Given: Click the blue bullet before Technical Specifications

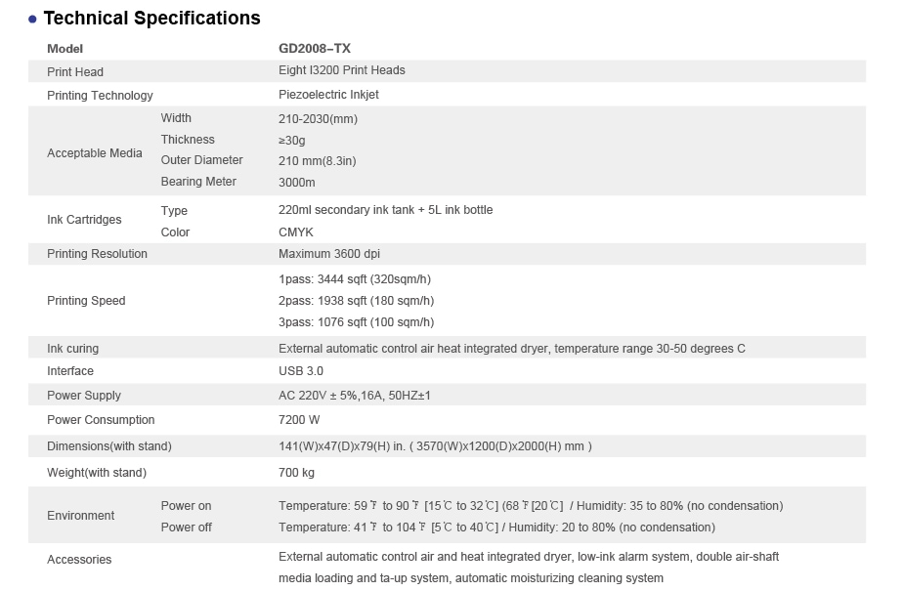Looking at the screenshot, I should click(32, 19).
